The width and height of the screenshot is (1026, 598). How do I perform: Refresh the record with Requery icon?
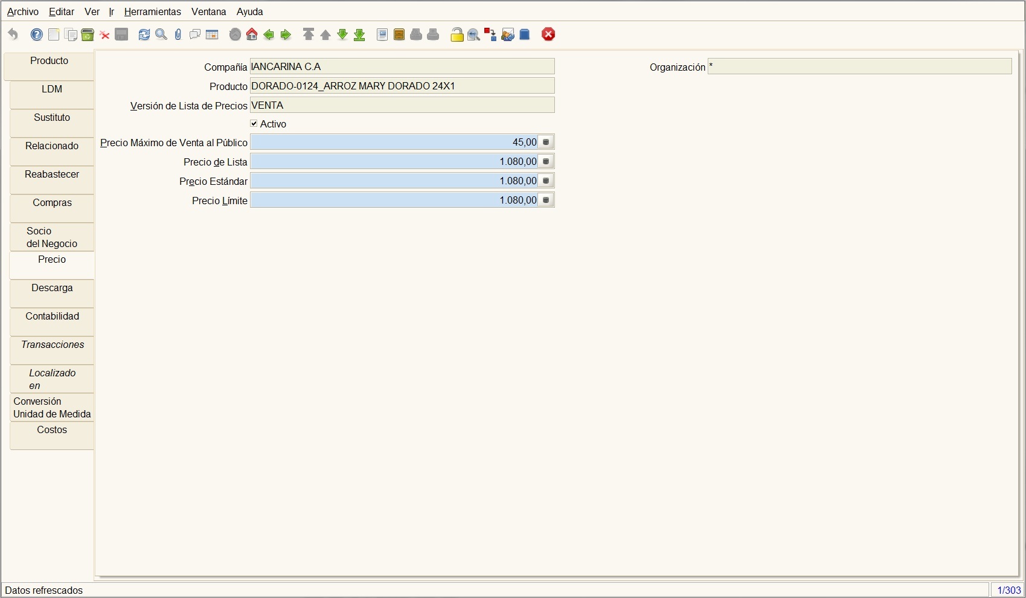point(144,34)
